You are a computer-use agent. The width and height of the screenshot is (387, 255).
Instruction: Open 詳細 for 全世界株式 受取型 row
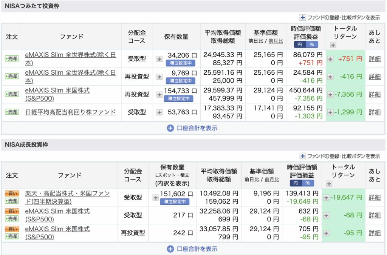tap(375, 59)
